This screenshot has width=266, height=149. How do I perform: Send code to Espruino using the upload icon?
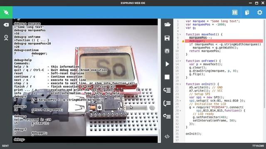click(x=167, y=51)
